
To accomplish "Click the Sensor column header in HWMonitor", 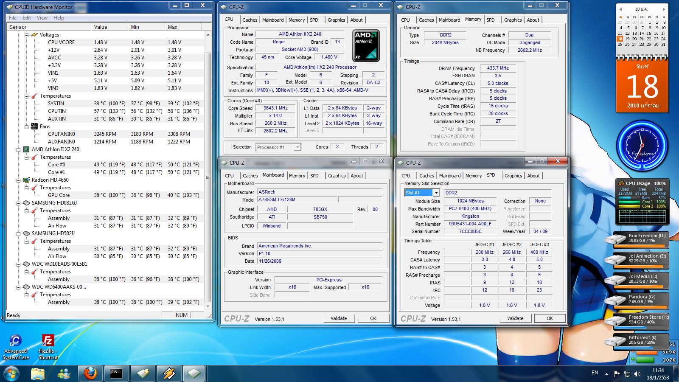I will [49, 27].
